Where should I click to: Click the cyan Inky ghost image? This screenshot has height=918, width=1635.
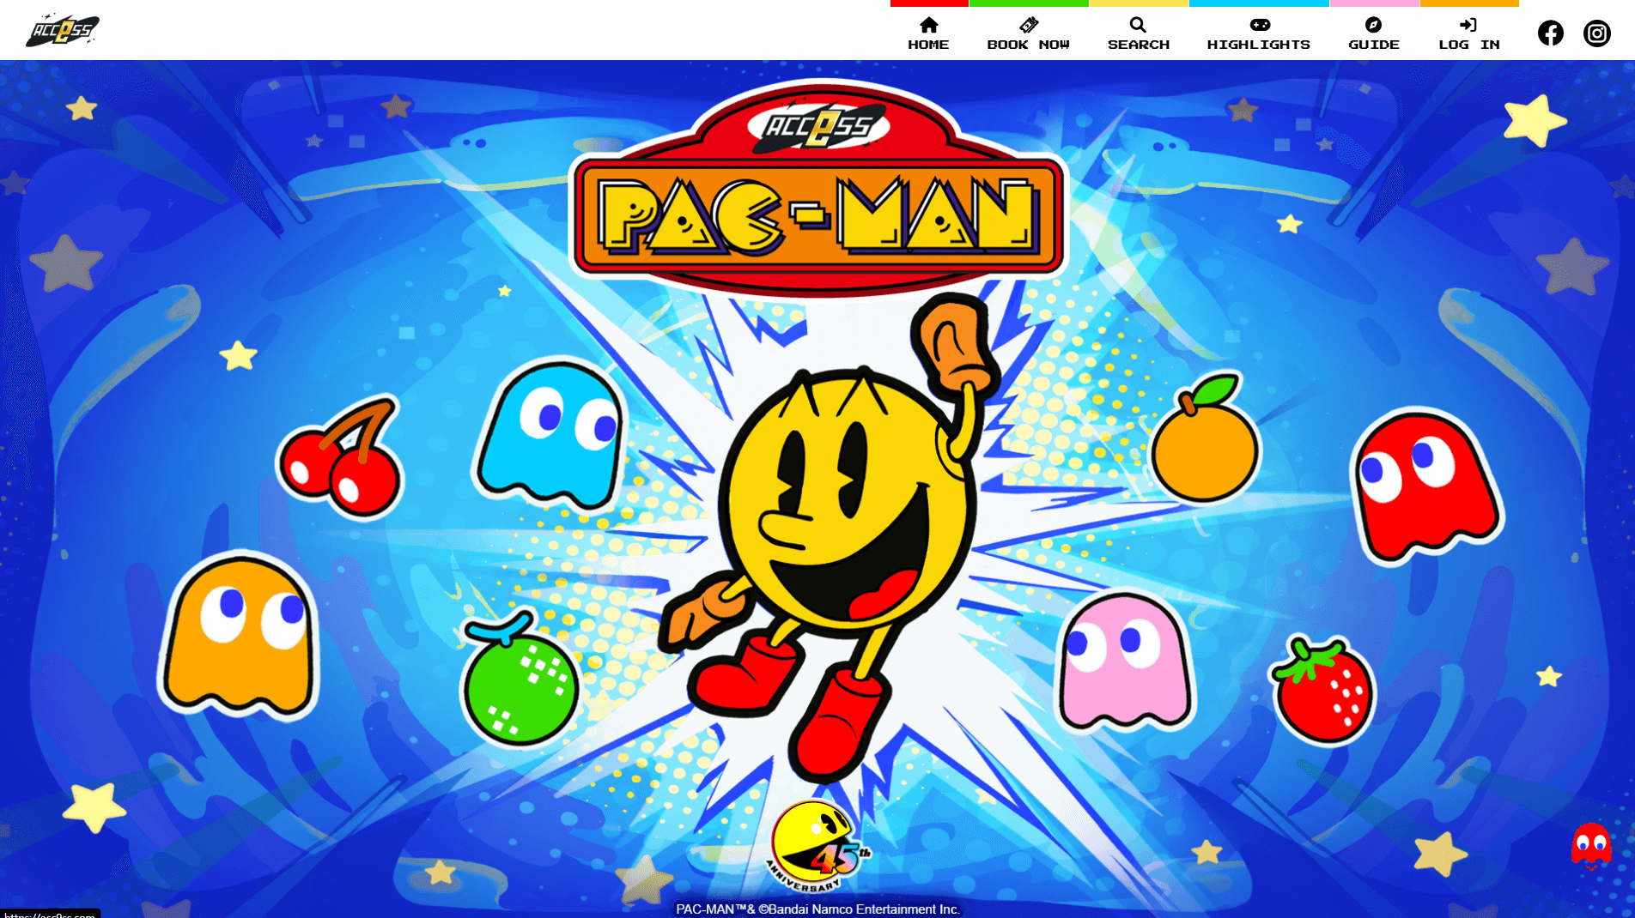551,435
